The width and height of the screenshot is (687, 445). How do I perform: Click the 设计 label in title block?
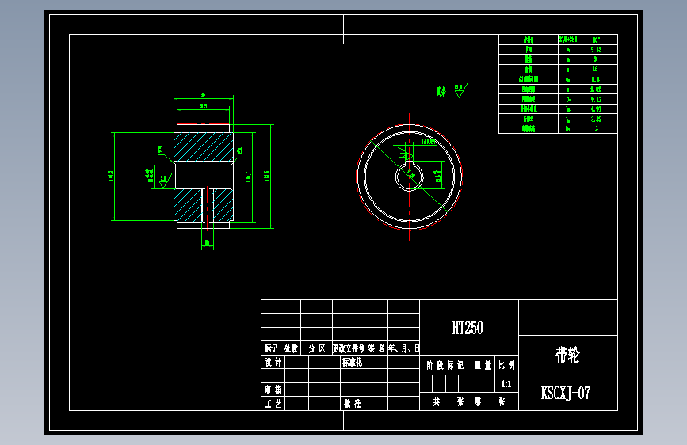pos(273,362)
